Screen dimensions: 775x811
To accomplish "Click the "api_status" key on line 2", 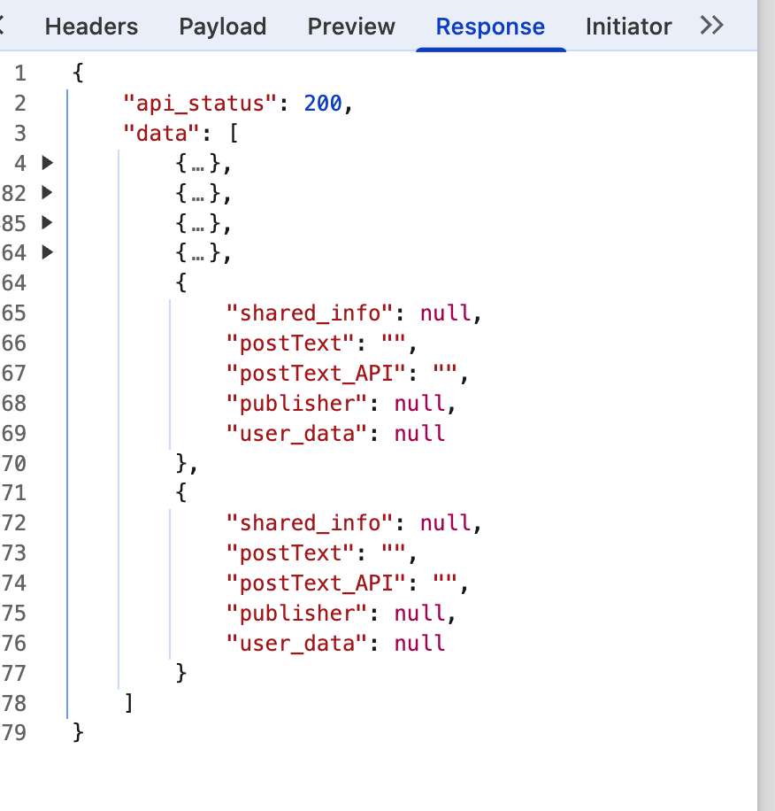I will 200,104.
